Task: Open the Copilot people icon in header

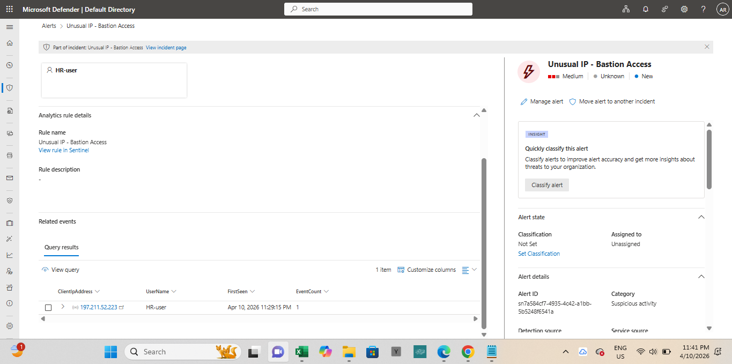Action: click(665, 9)
